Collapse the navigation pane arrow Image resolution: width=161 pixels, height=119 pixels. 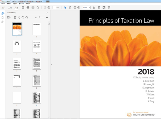(x=51, y=65)
